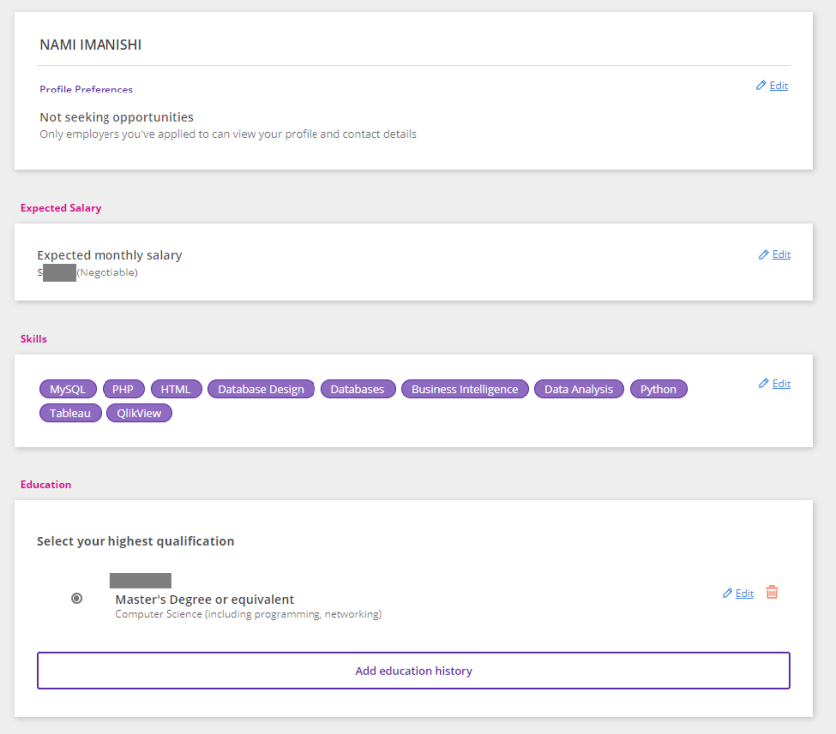Click the Tableau skill tag
The image size is (836, 734).
tap(70, 413)
